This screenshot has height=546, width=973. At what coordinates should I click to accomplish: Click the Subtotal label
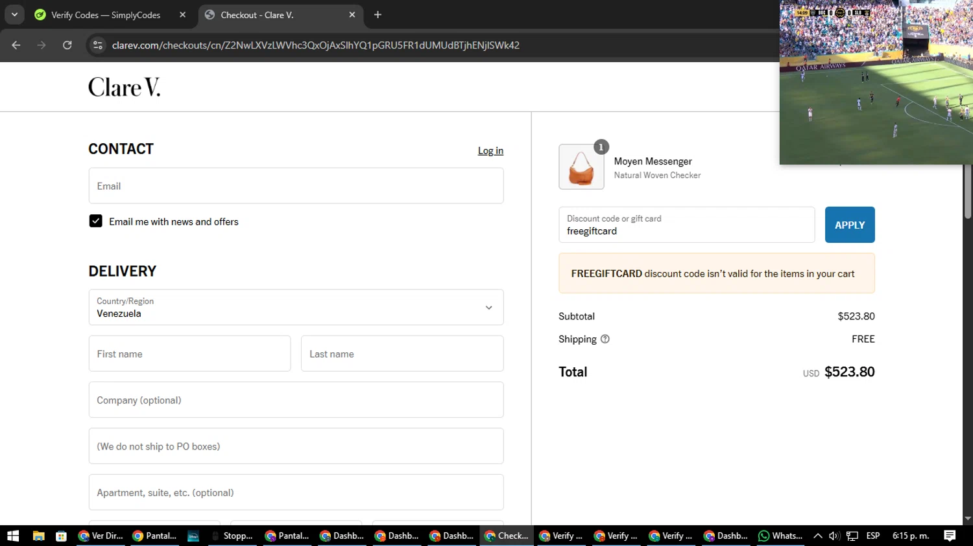(576, 316)
